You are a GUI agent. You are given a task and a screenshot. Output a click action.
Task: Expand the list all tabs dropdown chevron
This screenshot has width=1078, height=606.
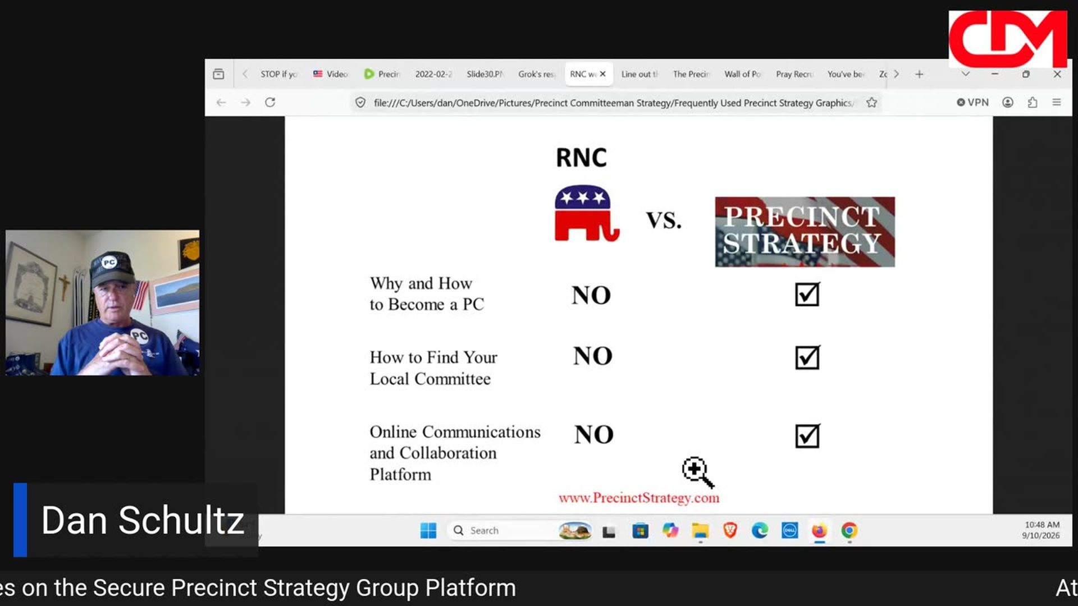pos(965,74)
